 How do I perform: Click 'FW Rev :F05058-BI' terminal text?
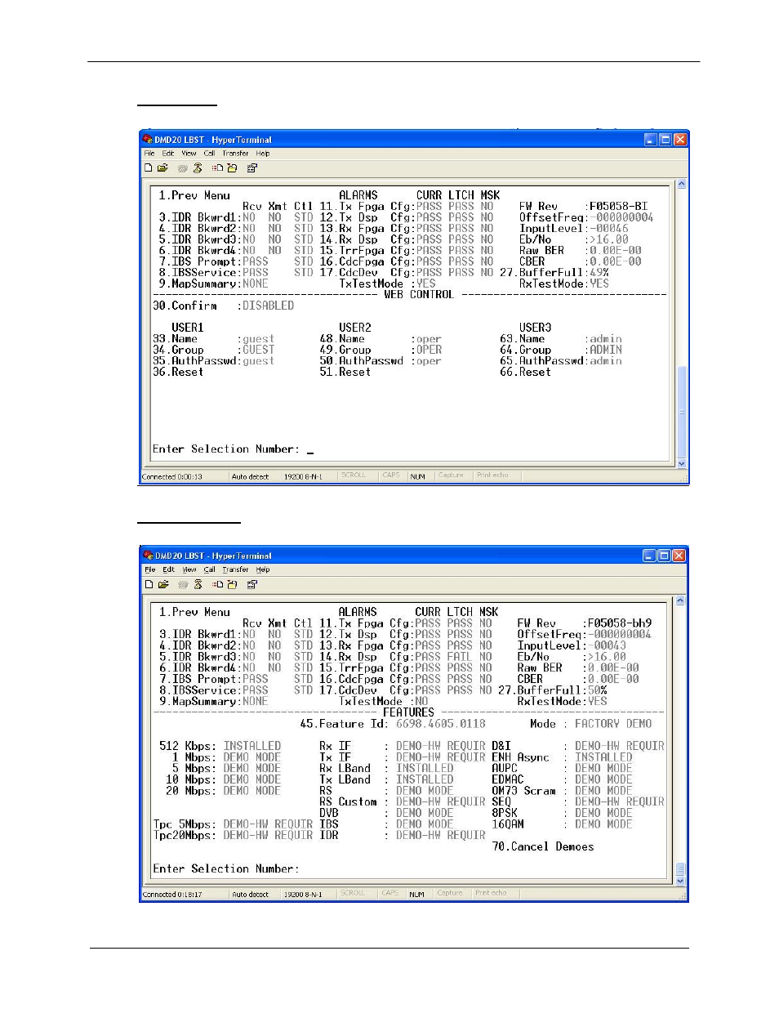[583, 207]
